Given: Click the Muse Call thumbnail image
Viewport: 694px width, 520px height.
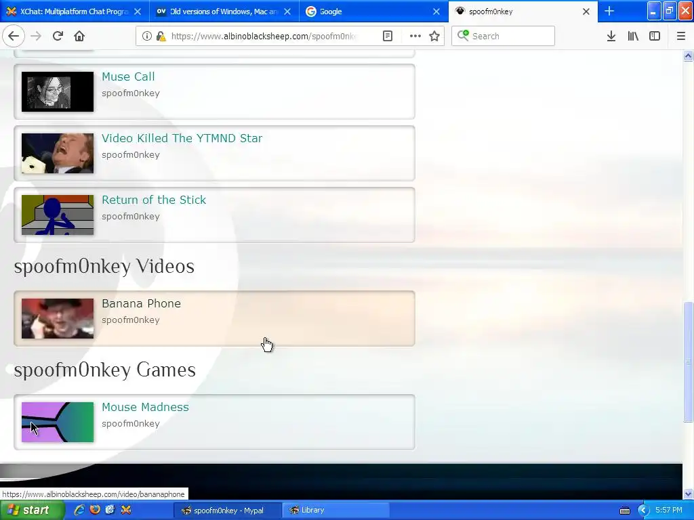Looking at the screenshot, I should [58, 91].
